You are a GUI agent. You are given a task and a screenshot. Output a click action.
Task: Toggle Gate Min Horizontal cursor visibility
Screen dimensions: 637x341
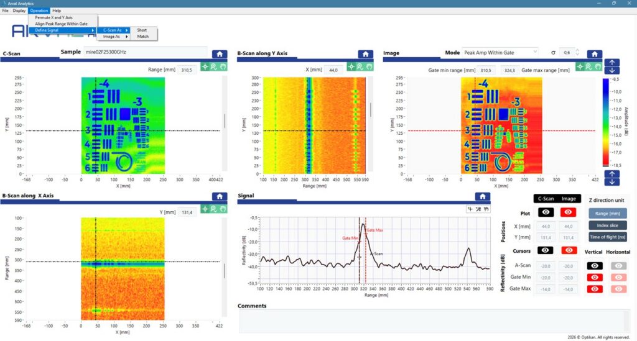618,278
